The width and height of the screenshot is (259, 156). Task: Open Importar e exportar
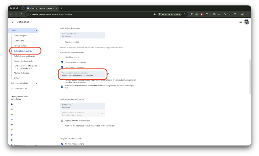[x=19, y=88]
